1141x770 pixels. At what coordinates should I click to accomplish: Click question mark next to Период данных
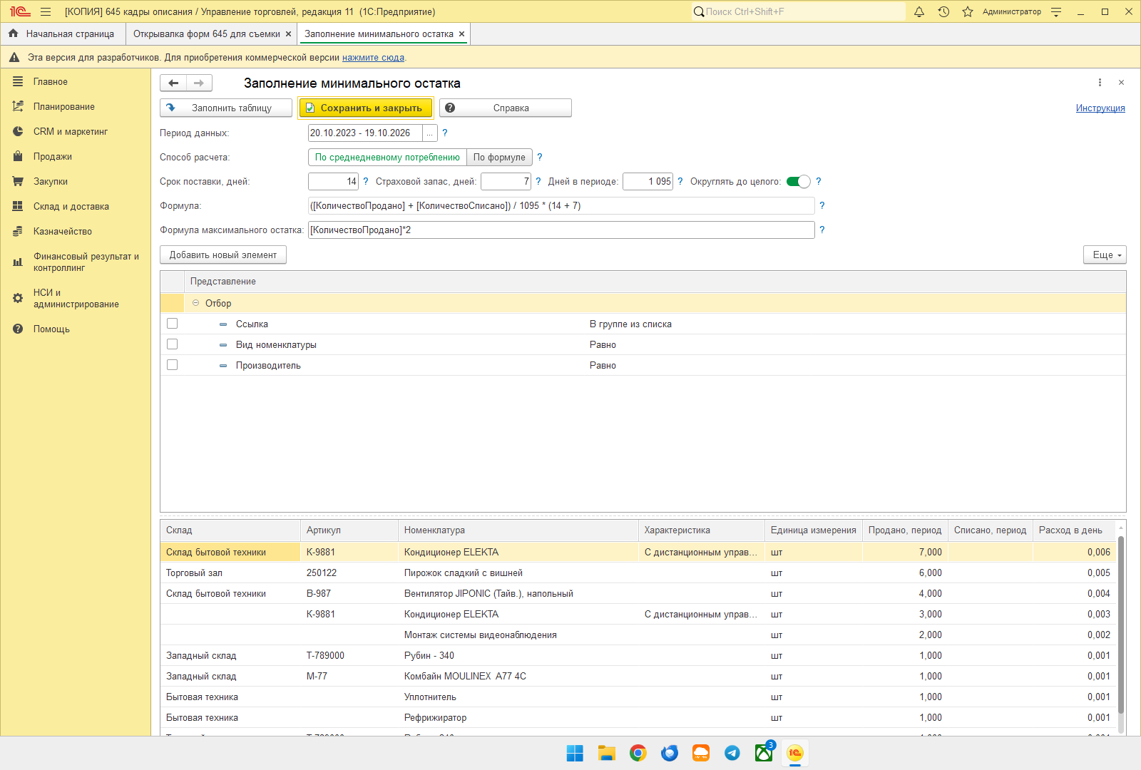tap(445, 133)
